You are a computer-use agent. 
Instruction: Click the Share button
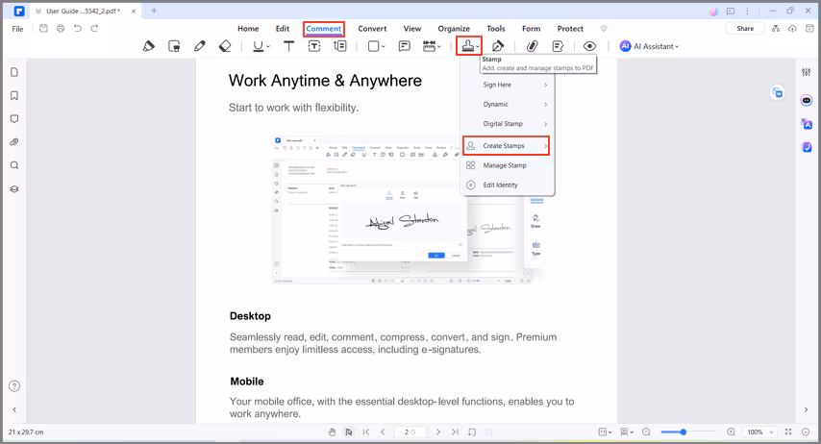pyautogui.click(x=745, y=29)
